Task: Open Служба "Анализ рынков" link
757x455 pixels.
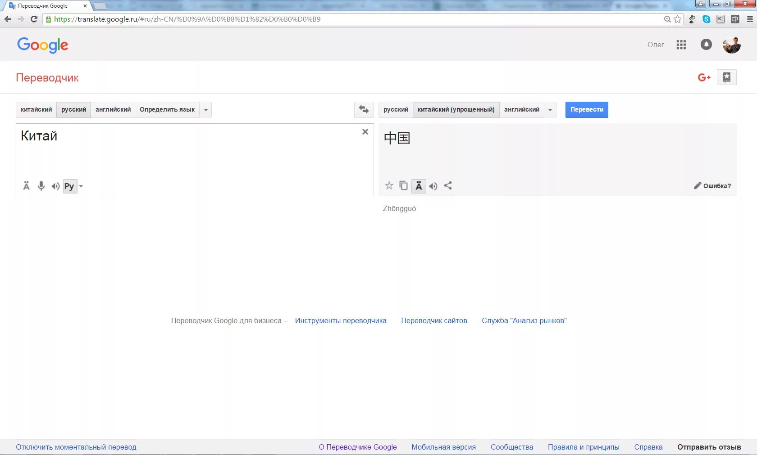Action: [524, 321]
